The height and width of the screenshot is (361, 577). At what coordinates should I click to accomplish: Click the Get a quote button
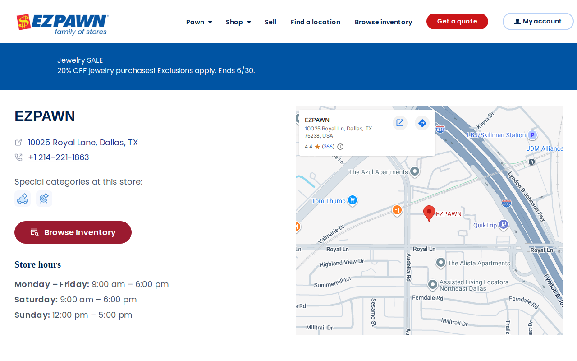tap(457, 21)
